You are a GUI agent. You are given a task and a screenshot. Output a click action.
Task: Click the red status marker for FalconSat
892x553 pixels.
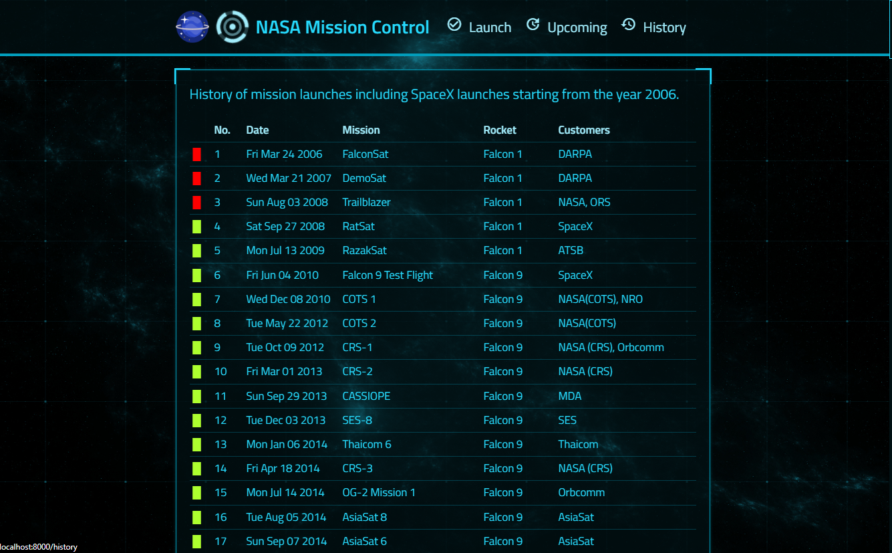click(197, 154)
